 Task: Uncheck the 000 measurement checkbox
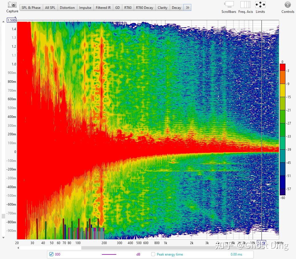point(51,254)
